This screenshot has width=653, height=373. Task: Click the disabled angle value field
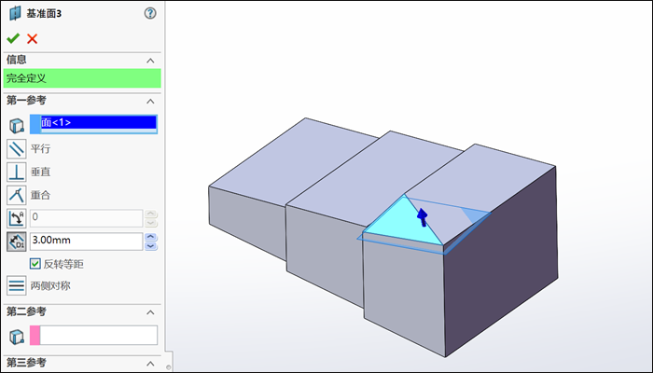pos(86,218)
